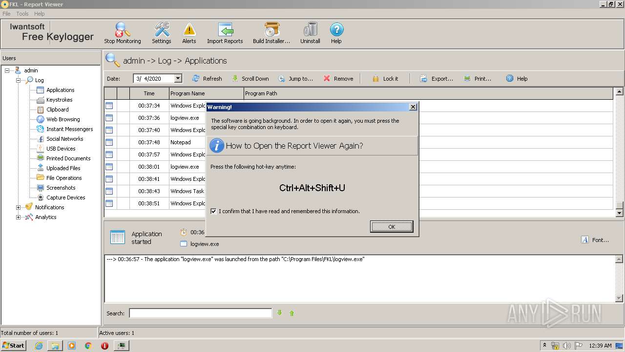Expand the Analytics node
The width and height of the screenshot is (625, 352).
click(x=19, y=217)
